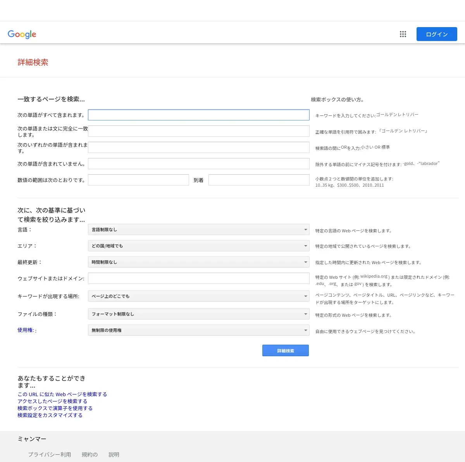Open the 使用権 usage rights dropdown
Viewport: 465px width, 462px height.
(198, 330)
